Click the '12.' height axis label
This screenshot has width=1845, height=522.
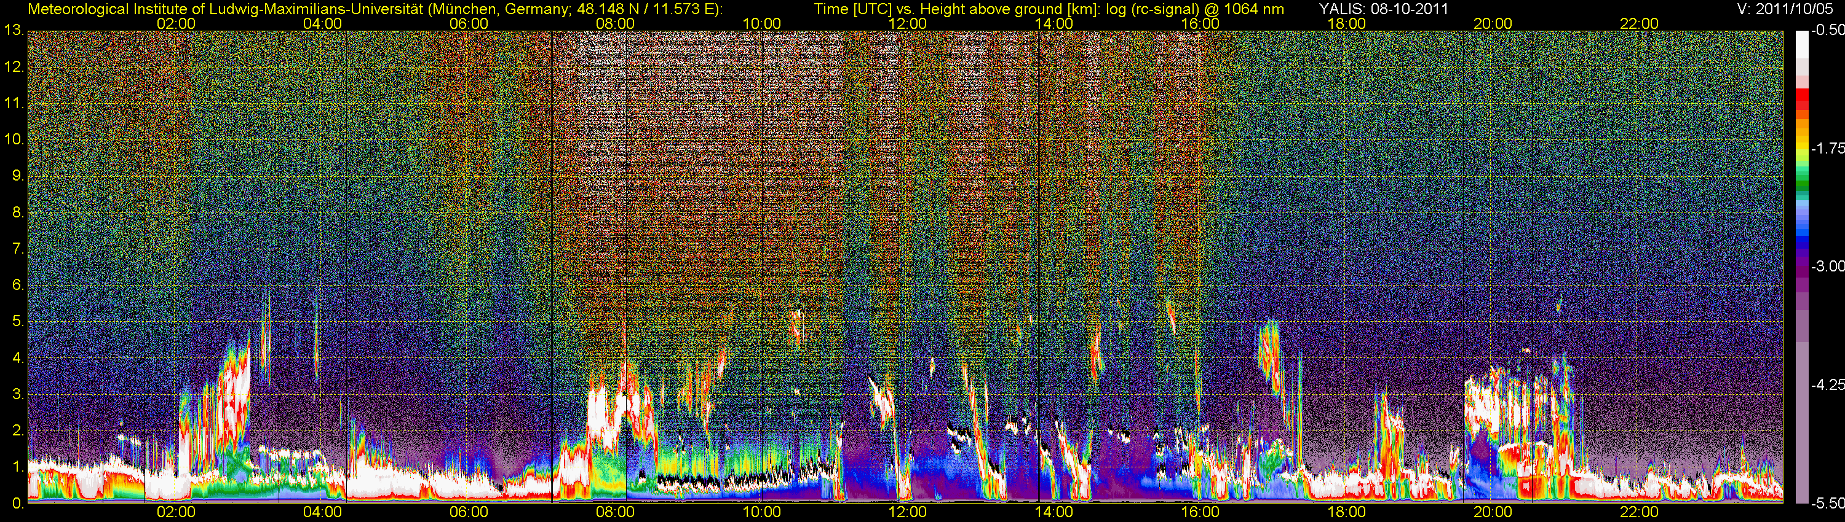[x=14, y=67]
